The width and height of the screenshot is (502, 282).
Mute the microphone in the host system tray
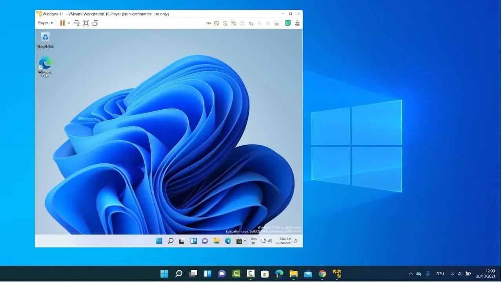click(428, 273)
